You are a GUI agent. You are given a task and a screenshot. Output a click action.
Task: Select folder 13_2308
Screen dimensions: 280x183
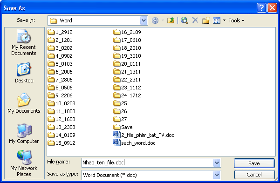(x=61, y=127)
